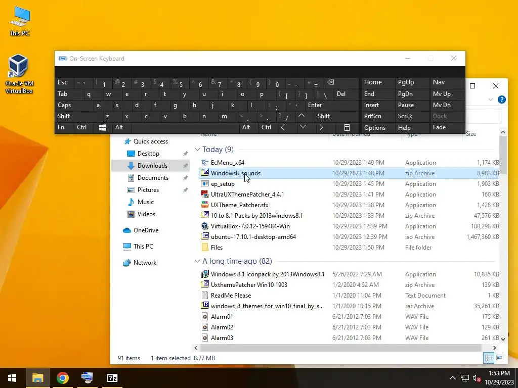
Task: Click the muted volume tray icon
Action: click(x=477, y=378)
